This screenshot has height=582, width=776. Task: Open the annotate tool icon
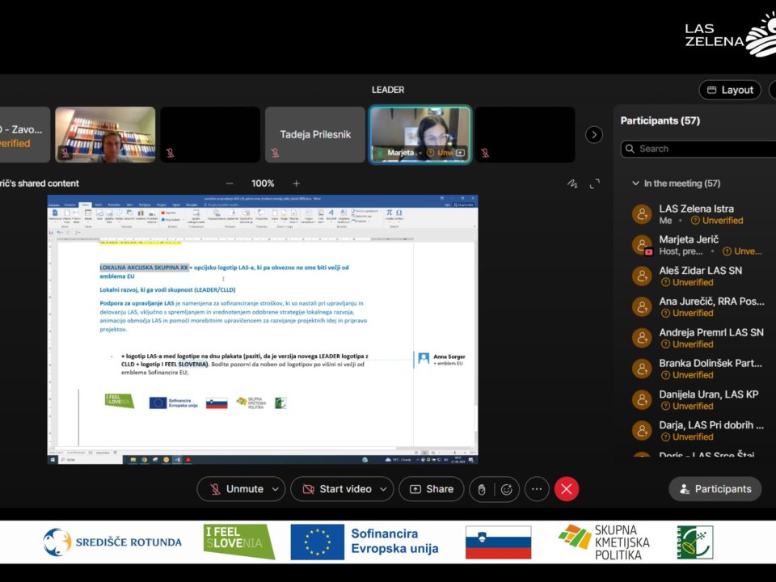[x=573, y=183]
